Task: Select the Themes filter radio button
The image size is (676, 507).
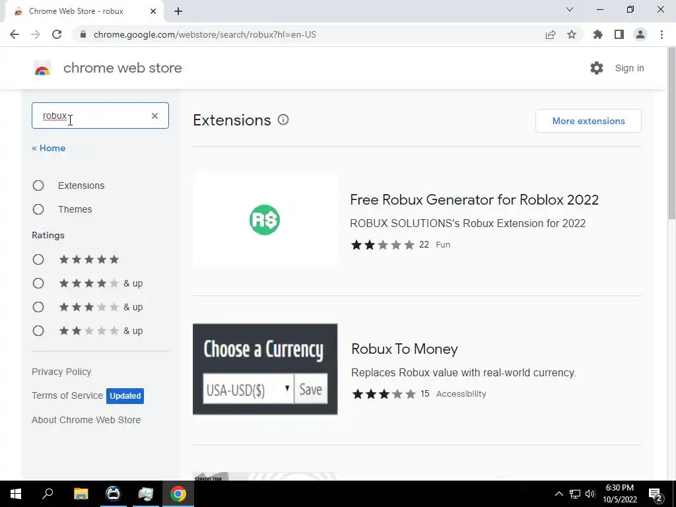Action: pyautogui.click(x=38, y=209)
